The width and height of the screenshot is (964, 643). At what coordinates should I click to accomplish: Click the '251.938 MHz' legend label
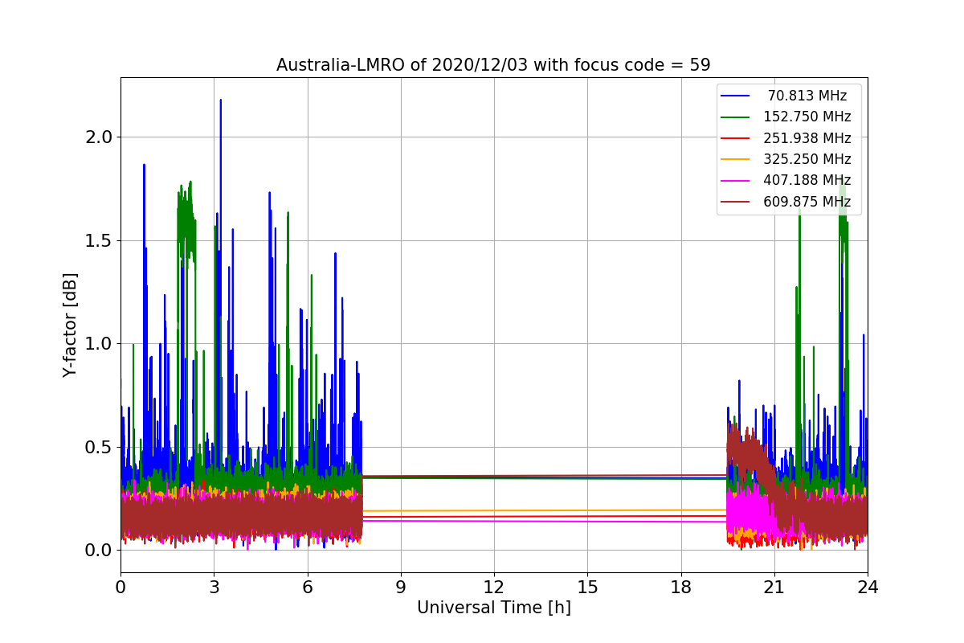pos(807,138)
